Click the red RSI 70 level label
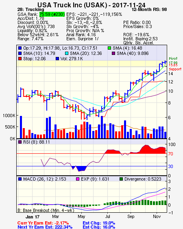 pos(170,154)
